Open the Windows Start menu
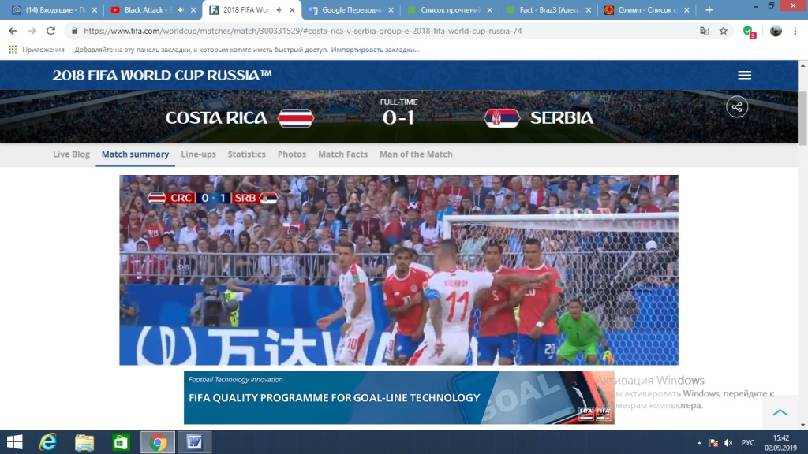 coord(14,442)
